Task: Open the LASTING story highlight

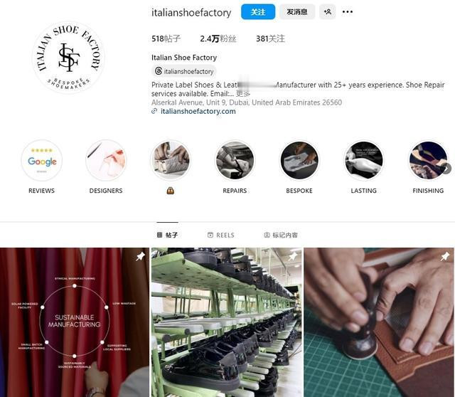Action: pos(363,161)
